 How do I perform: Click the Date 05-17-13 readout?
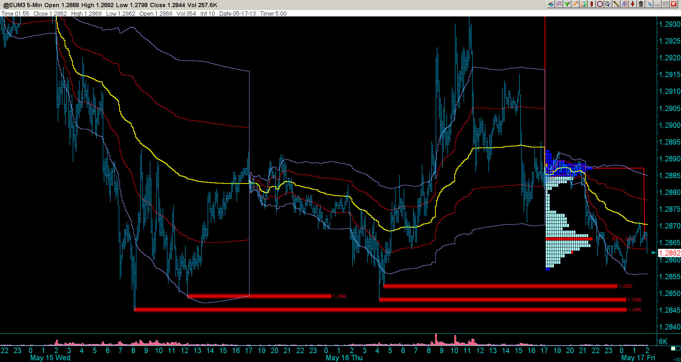pyautogui.click(x=238, y=14)
